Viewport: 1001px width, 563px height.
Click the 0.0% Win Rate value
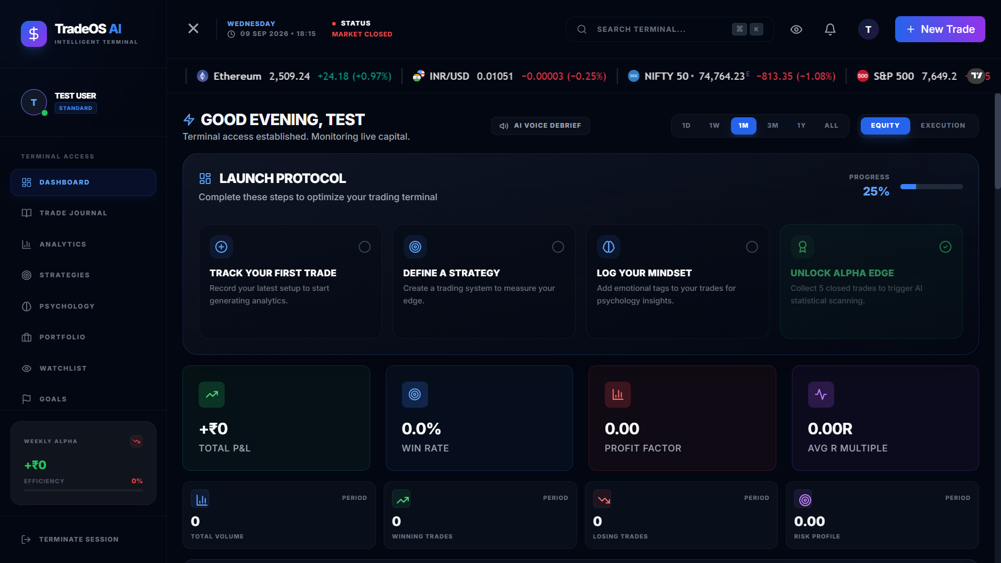[421, 429]
